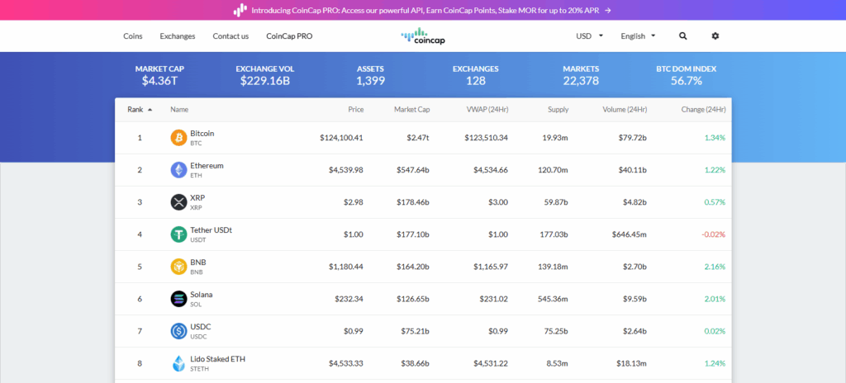This screenshot has height=383, width=846.
Task: Click the Bitcoin coin icon
Action: pyautogui.click(x=178, y=138)
